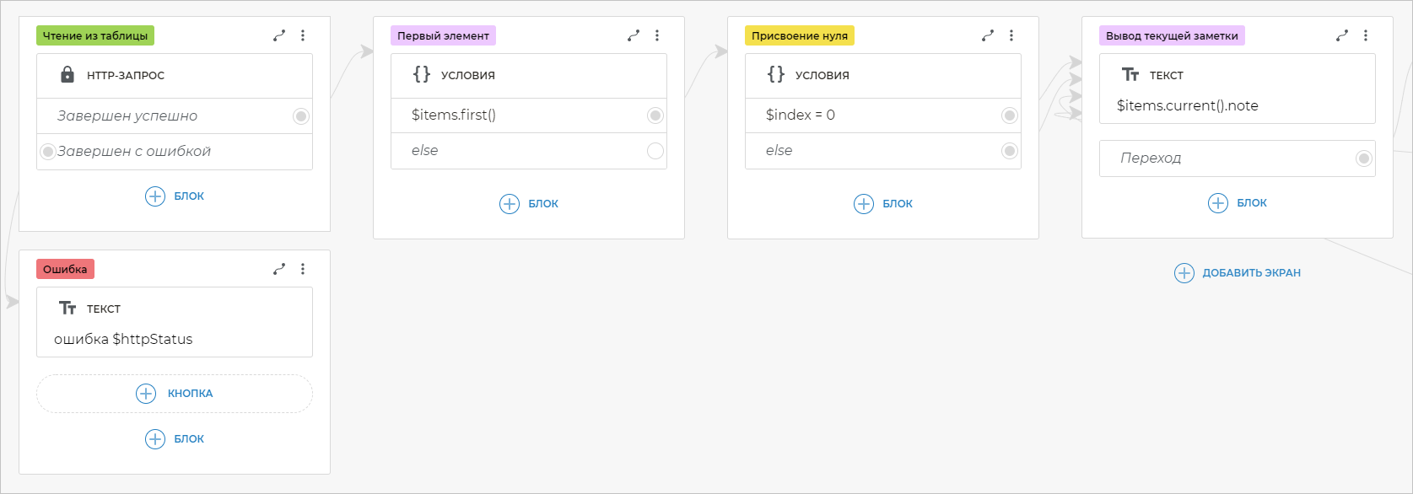Click the plus icon to add КНОПКА

click(x=146, y=394)
